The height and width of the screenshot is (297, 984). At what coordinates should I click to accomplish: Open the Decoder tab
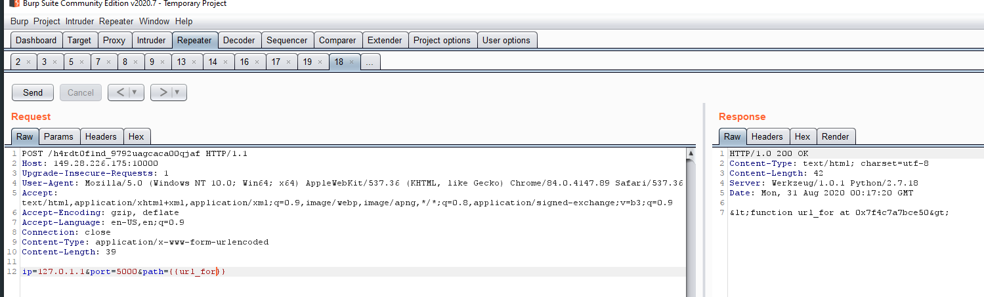(x=239, y=40)
